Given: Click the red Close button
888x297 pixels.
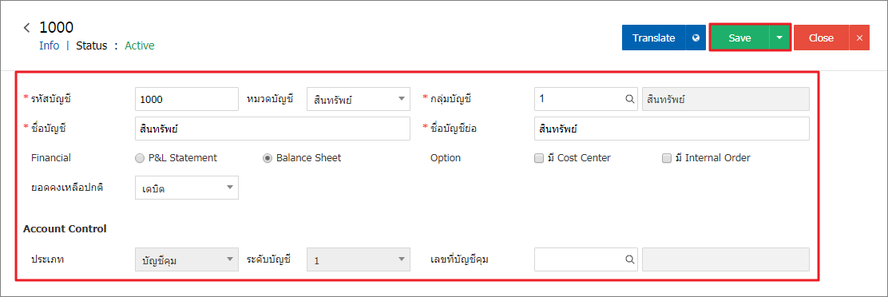Looking at the screenshot, I should coord(821,38).
